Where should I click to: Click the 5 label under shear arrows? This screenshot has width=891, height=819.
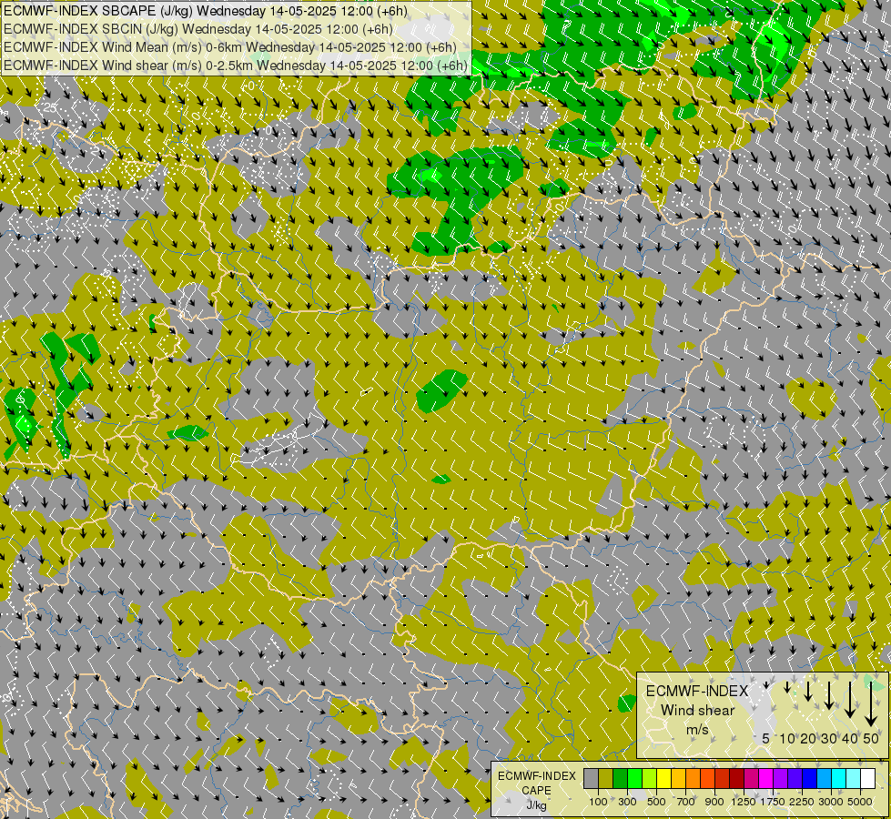[x=766, y=738]
